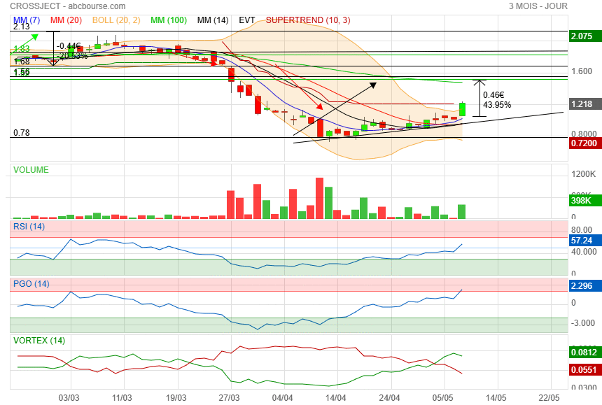Click the blue 2.296 PGO value tag

click(584, 285)
